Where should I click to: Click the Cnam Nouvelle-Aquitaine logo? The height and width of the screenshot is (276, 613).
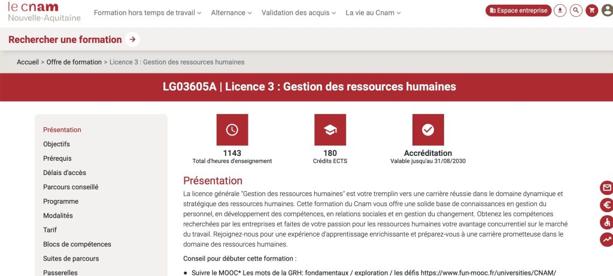(x=44, y=12)
